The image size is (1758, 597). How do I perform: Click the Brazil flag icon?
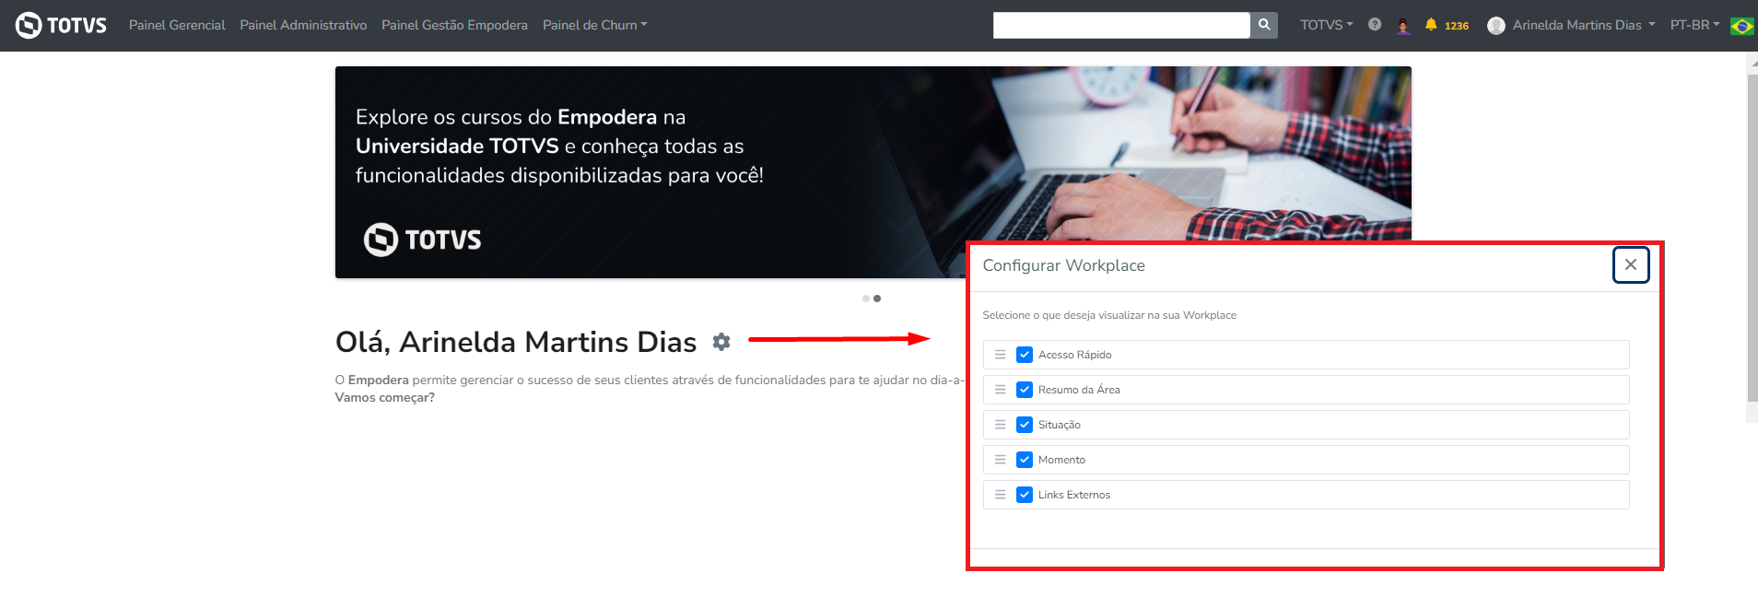(x=1741, y=26)
